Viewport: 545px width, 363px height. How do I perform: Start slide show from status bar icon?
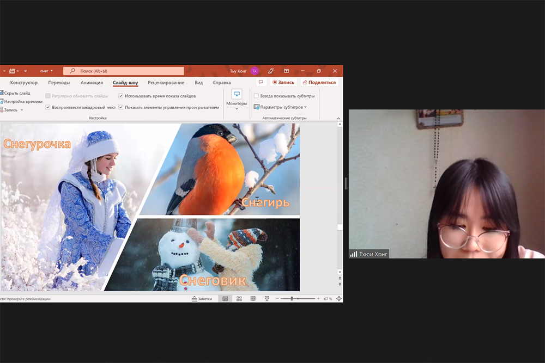(267, 298)
